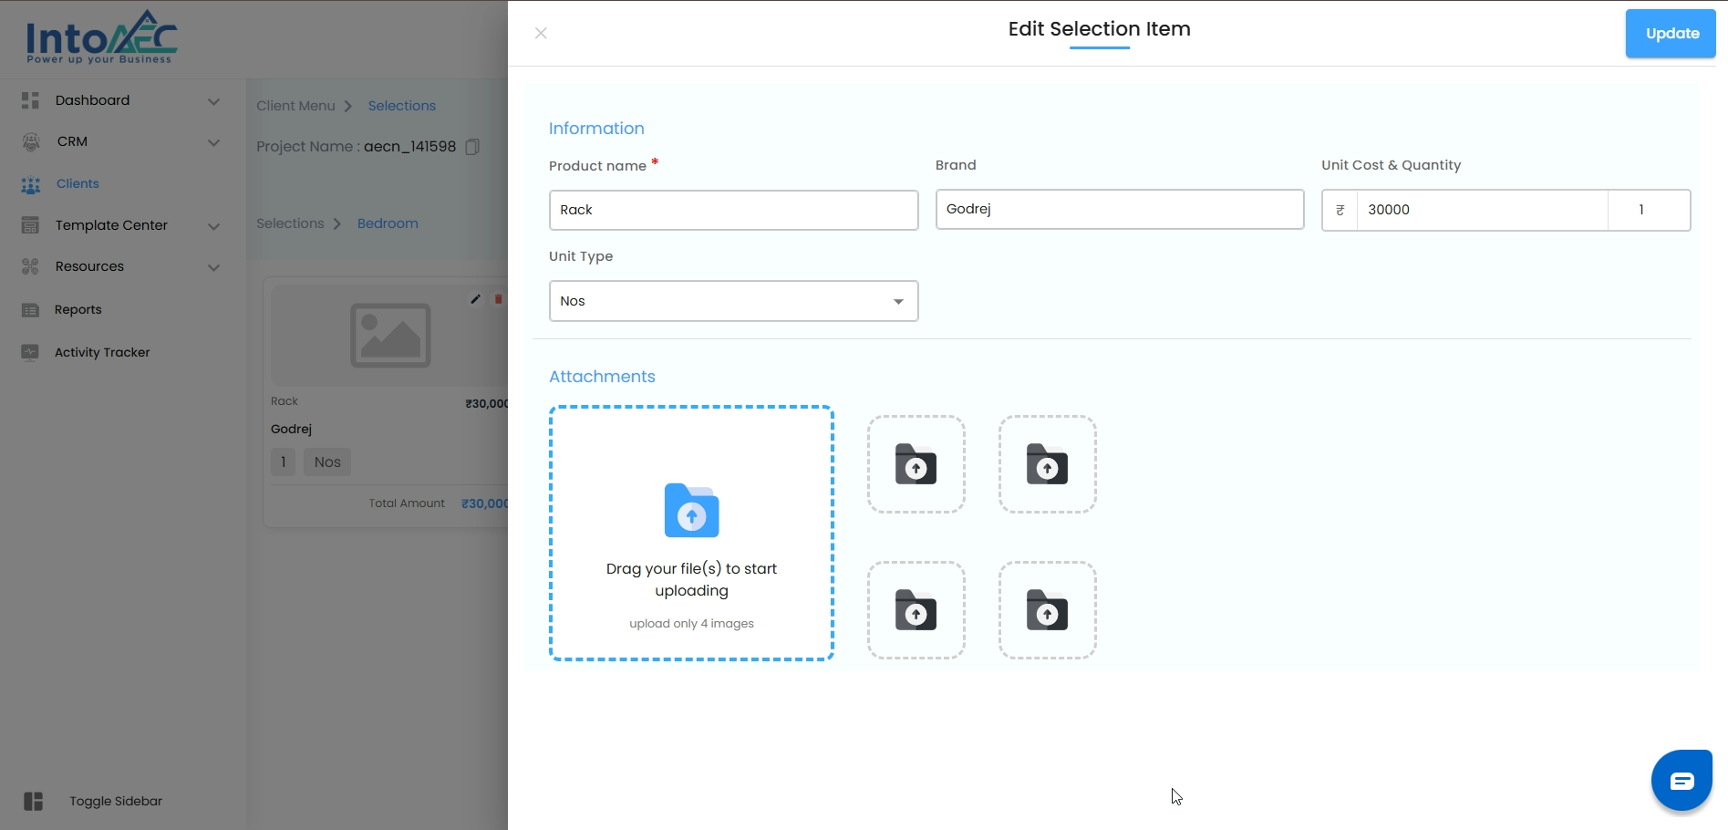This screenshot has width=1728, height=830.
Task: Open the Activity Tracker menu item
Action: (x=102, y=352)
